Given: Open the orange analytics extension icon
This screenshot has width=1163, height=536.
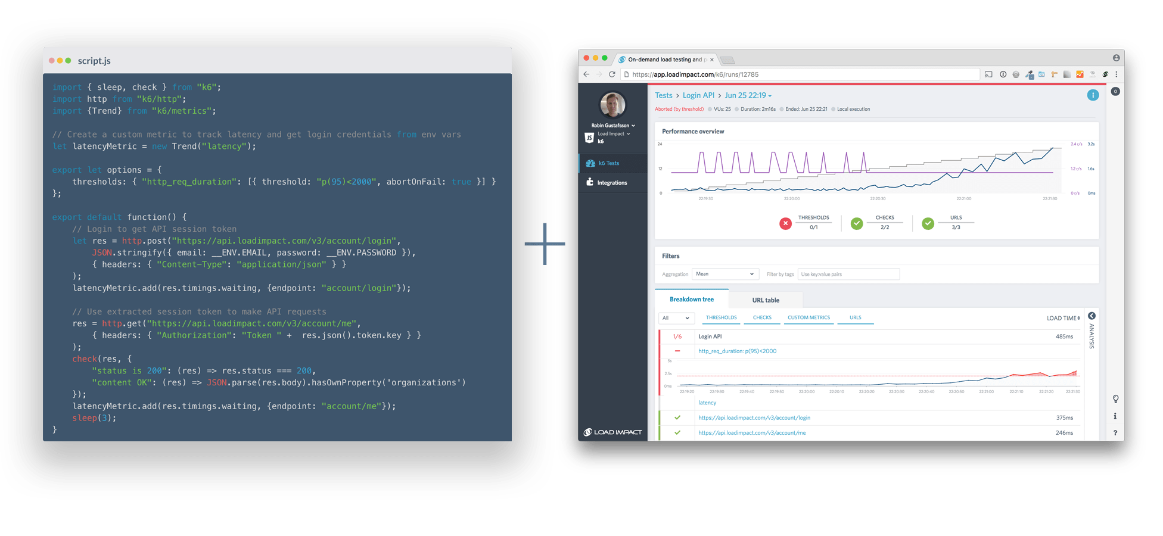Looking at the screenshot, I should point(1080,74).
